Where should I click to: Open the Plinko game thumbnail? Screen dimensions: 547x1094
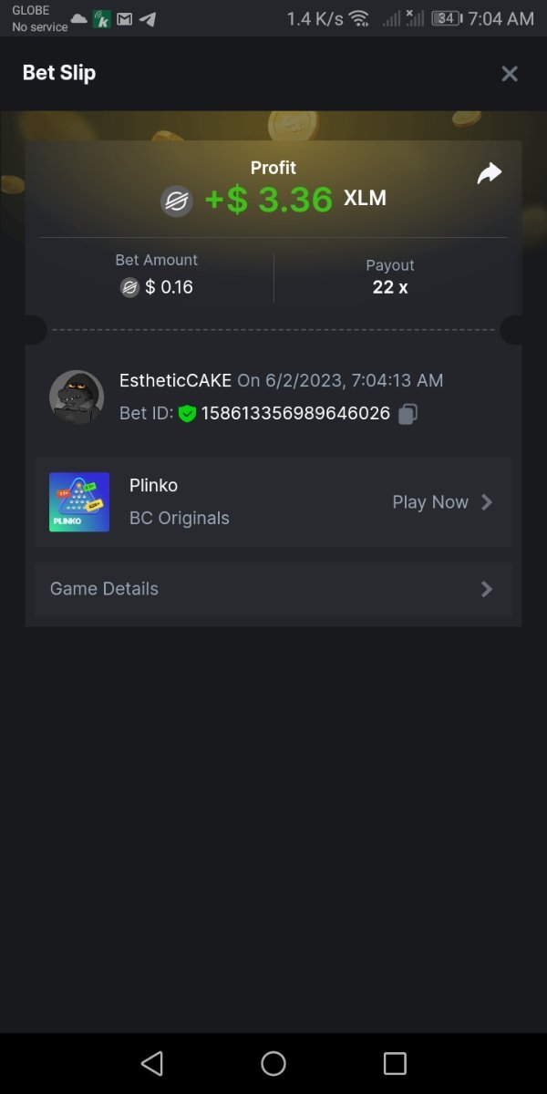click(x=79, y=502)
